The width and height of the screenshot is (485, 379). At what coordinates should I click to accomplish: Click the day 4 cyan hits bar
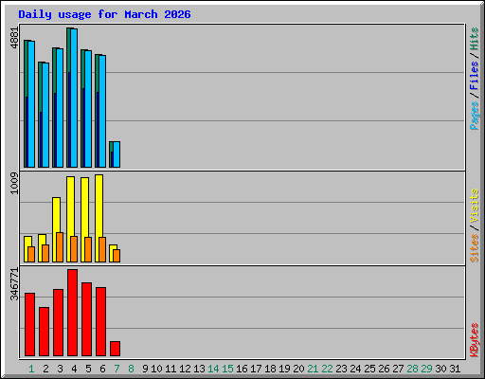[74, 98]
